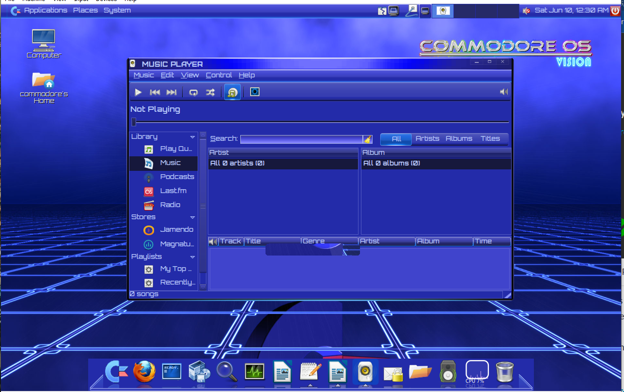Viewport: 624px width, 392px height.
Task: Start playback with the Play button
Action: coord(138,92)
